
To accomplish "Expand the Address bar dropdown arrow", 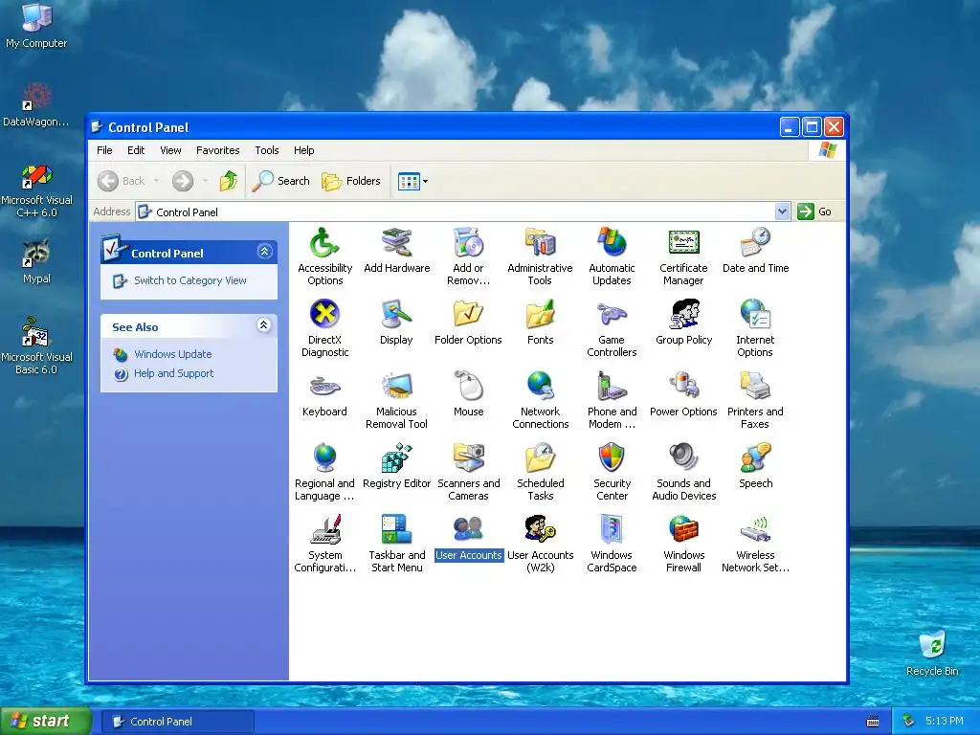I will [x=782, y=212].
